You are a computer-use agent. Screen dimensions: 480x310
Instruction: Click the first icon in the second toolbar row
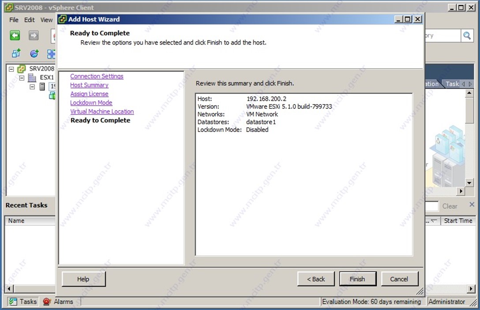pos(16,53)
